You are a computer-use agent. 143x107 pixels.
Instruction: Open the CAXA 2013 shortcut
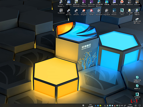(x=99, y=4)
